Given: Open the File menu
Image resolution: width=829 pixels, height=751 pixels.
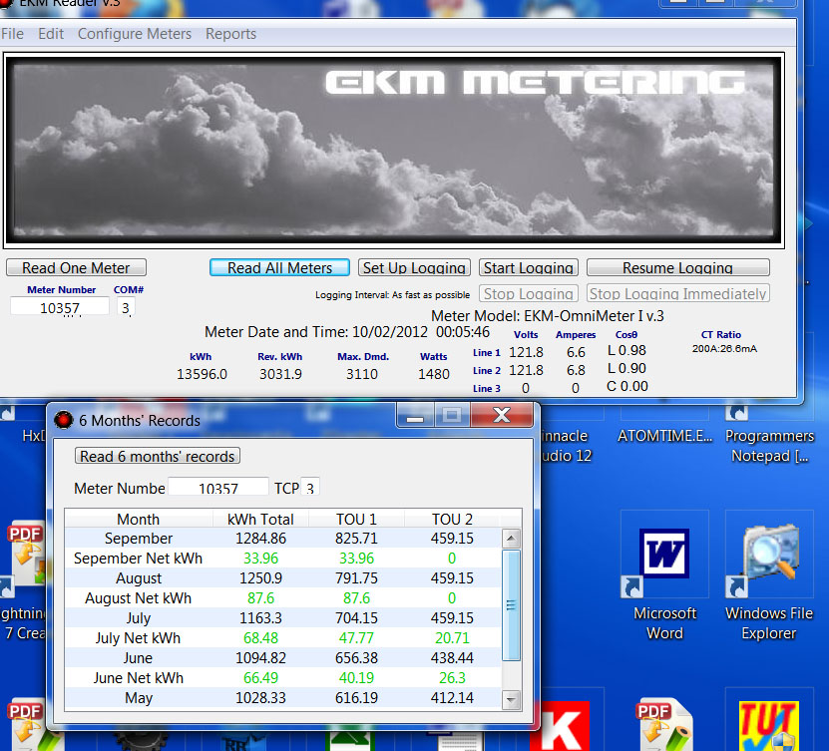Looking at the screenshot, I should coord(12,33).
